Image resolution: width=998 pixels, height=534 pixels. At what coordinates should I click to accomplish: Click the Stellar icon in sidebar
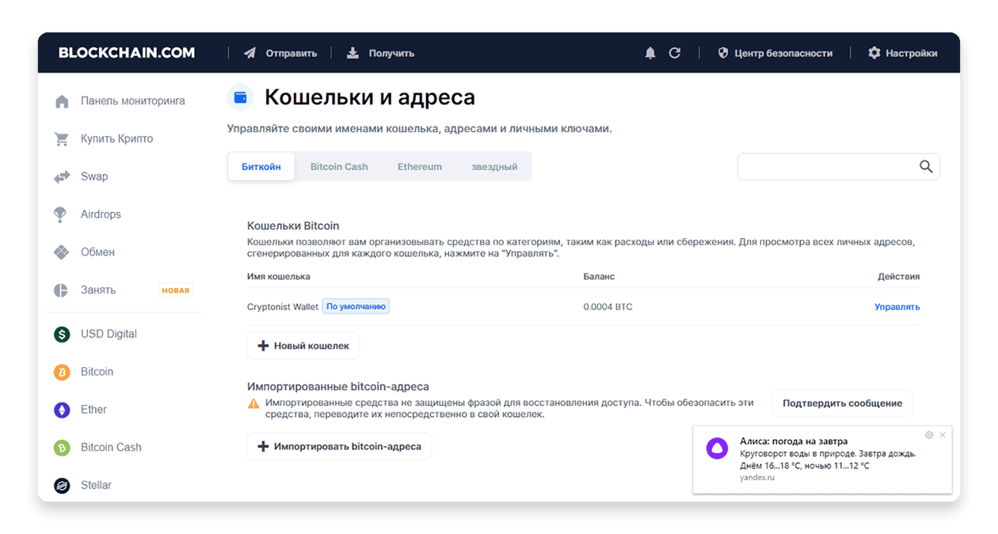(62, 486)
